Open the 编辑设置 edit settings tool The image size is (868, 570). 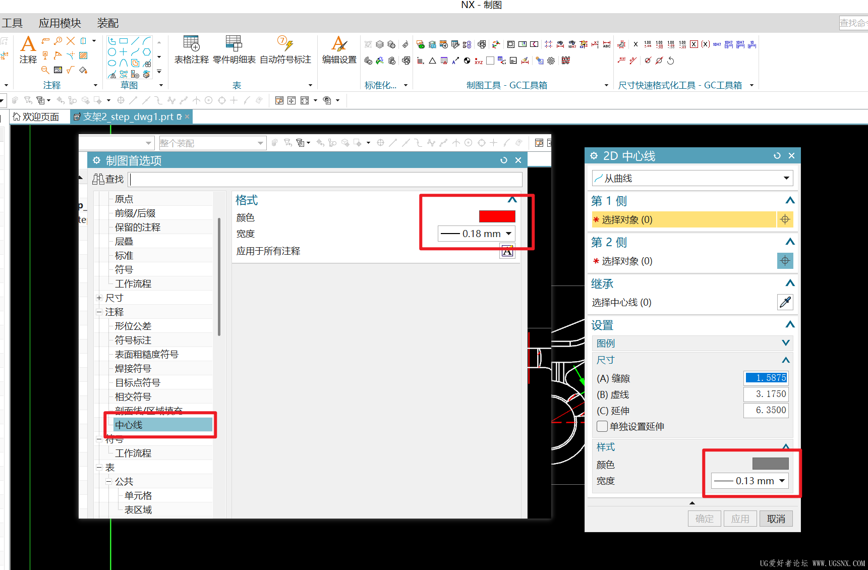[x=339, y=50]
